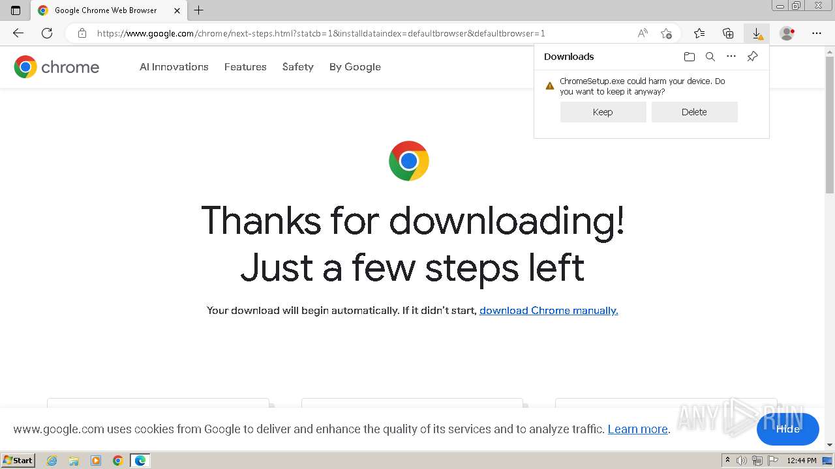Click the scrollbar up arrow
Image resolution: width=835 pixels, height=469 pixels.
[830, 50]
